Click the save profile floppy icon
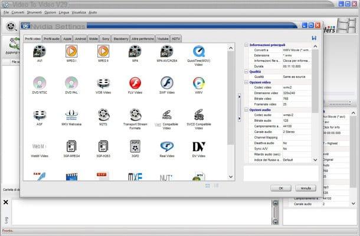360x236 pixels. tap(314, 38)
